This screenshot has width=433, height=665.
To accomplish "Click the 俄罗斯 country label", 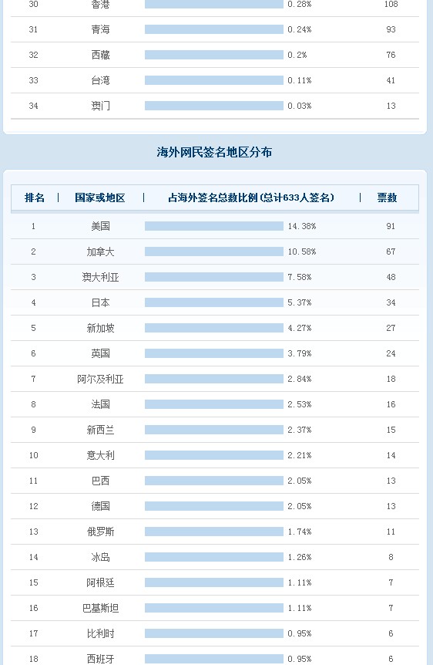I will coord(100,532).
